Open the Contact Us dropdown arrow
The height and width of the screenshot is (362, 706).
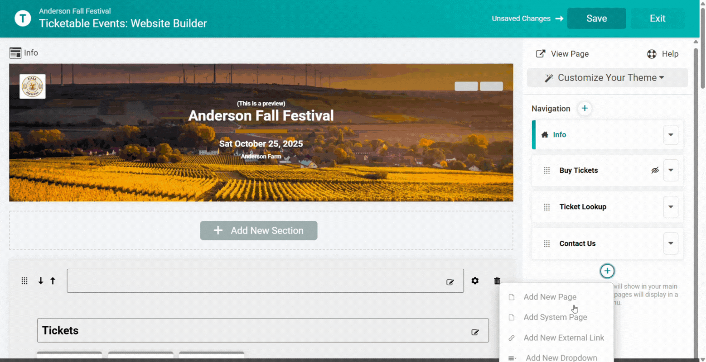point(671,243)
